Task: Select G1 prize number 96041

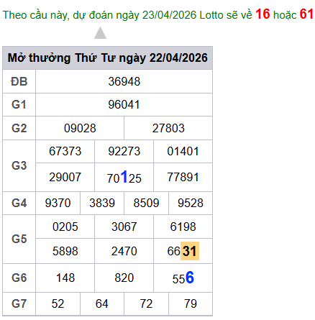Action: (x=124, y=104)
